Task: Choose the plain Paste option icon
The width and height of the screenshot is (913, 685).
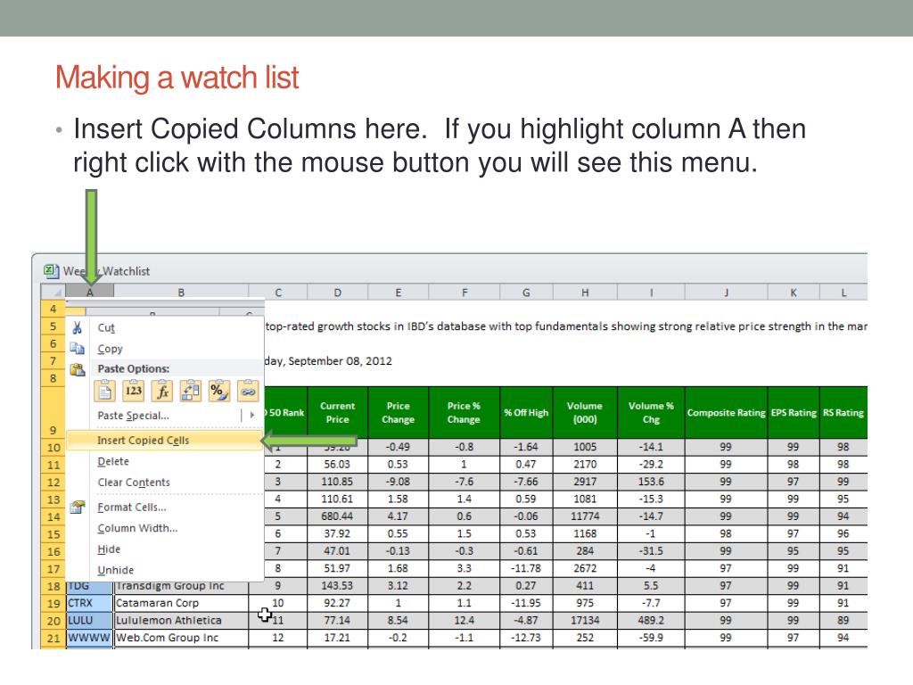Action: click(105, 391)
